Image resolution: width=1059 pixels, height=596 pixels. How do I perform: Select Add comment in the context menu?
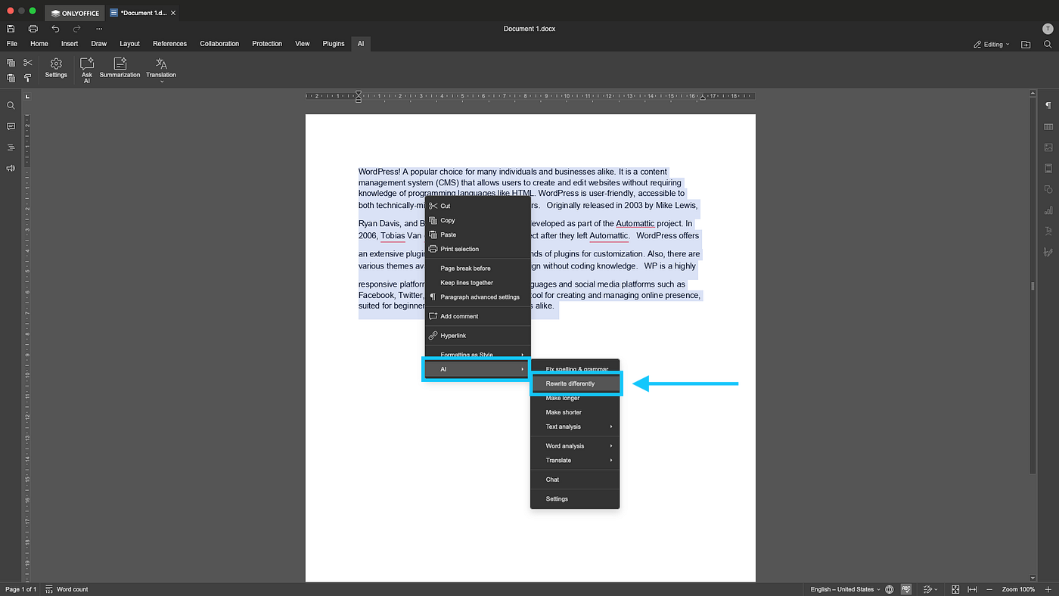(x=477, y=316)
